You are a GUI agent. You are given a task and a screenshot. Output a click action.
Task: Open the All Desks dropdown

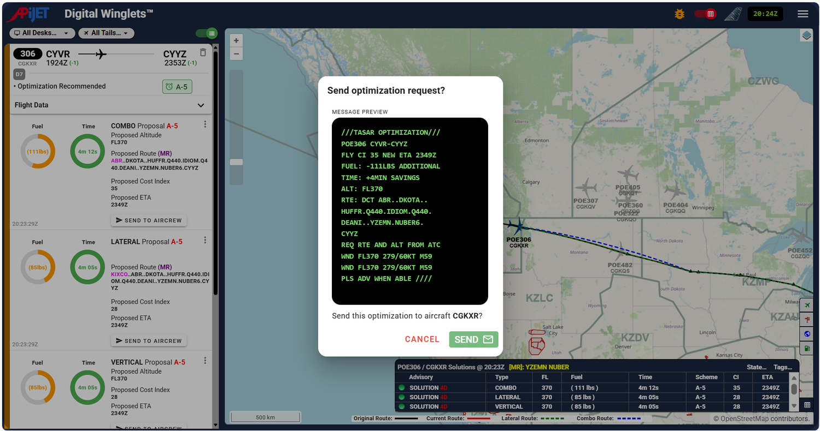42,33
